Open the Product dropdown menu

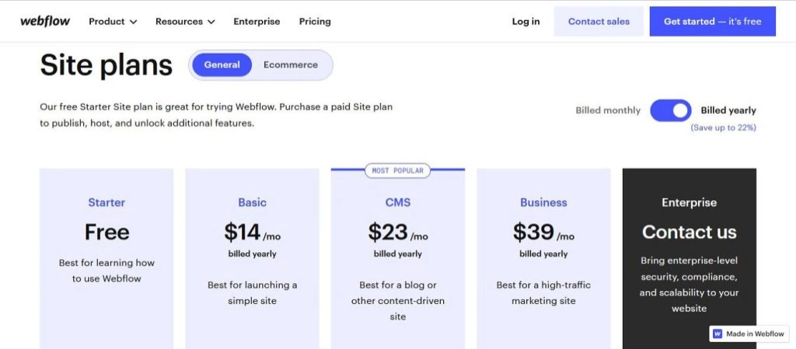(x=113, y=21)
